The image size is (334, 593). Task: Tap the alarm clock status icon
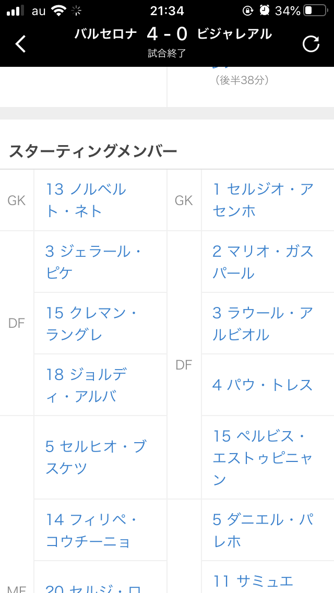(265, 10)
